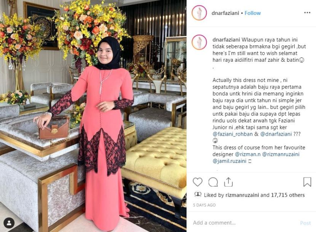Viewport: 316px width, 232px height.
Task: Open @jamil.ruzaini mention link
Action: click(230, 161)
